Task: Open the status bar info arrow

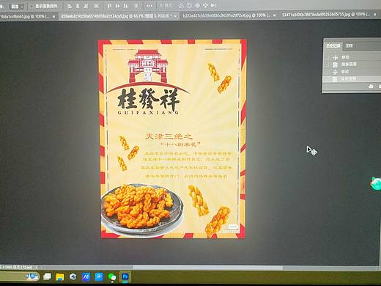Action: (x=37, y=268)
